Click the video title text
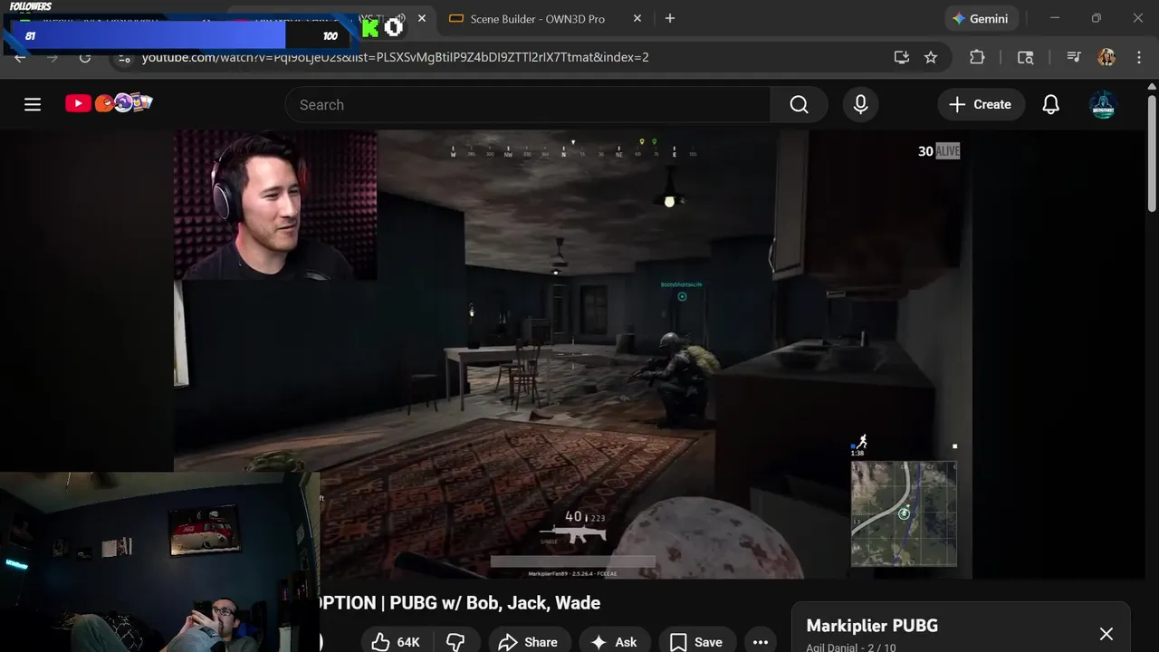Screen dimensions: 1159x652 [x=459, y=603]
